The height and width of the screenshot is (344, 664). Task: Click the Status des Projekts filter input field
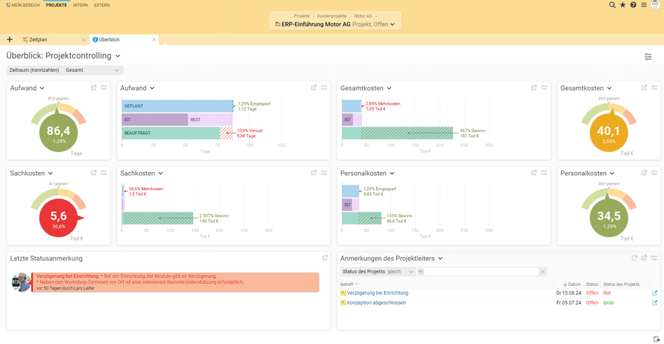click(x=481, y=271)
